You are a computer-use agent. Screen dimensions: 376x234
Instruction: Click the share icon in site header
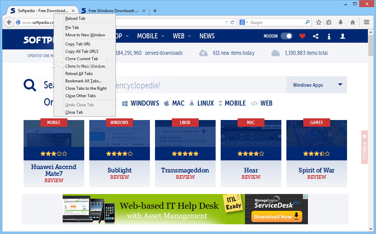pos(316,36)
